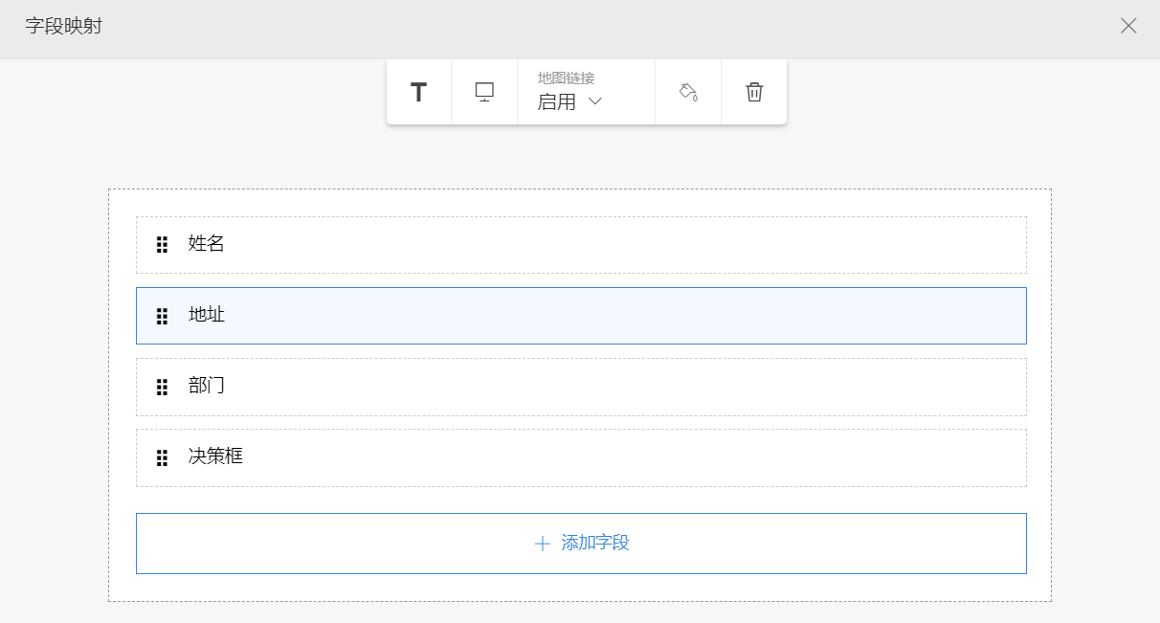This screenshot has width=1160, height=623.
Task: Delete selected field with trash icon
Action: [754, 93]
